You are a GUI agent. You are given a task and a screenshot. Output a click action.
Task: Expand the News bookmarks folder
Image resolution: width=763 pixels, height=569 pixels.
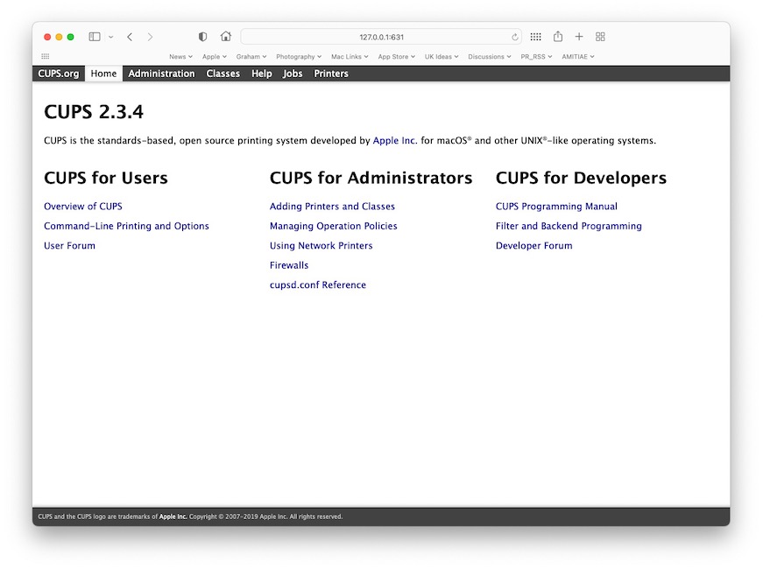coord(181,57)
